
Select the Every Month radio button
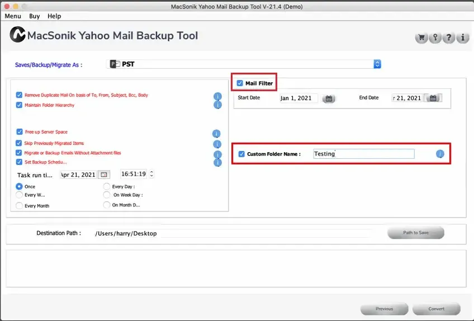pos(19,206)
